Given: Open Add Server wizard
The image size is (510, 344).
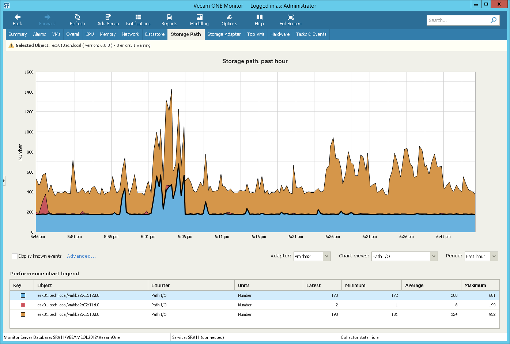Looking at the screenshot, I should point(108,20).
